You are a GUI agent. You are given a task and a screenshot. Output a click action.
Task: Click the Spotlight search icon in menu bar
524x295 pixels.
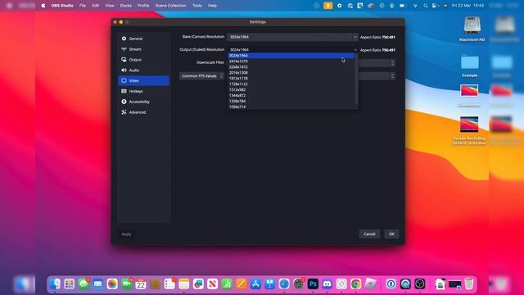426,6
